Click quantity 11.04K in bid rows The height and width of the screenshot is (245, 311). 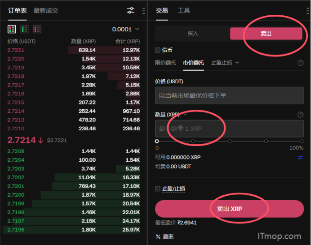87,177
